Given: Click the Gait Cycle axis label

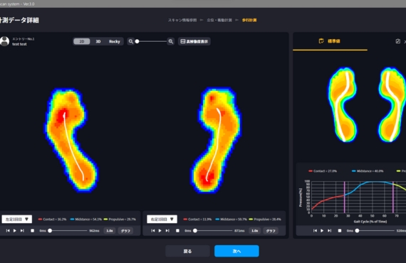Looking at the screenshot, I should click(x=370, y=221).
